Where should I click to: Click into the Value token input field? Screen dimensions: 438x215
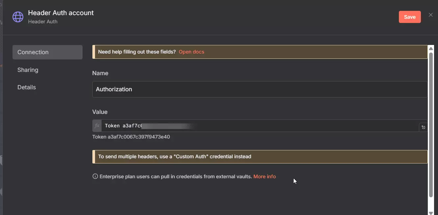click(259, 126)
